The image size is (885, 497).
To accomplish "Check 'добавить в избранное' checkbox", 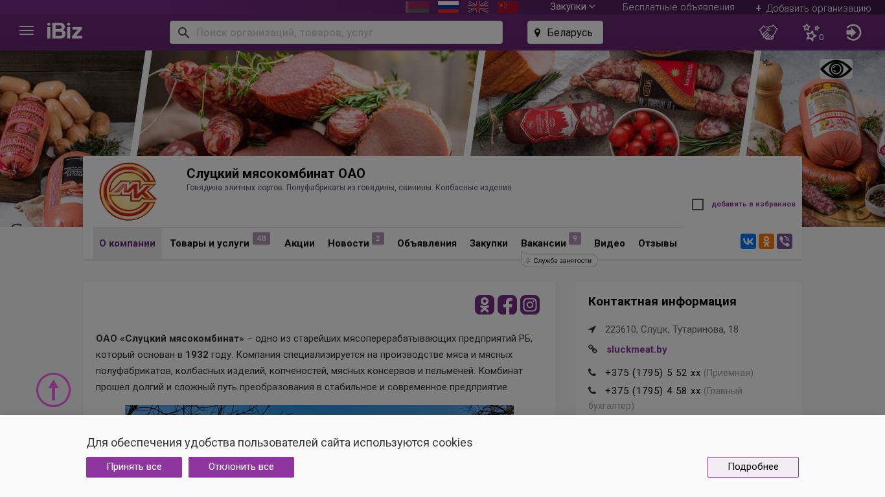I will pos(698,204).
